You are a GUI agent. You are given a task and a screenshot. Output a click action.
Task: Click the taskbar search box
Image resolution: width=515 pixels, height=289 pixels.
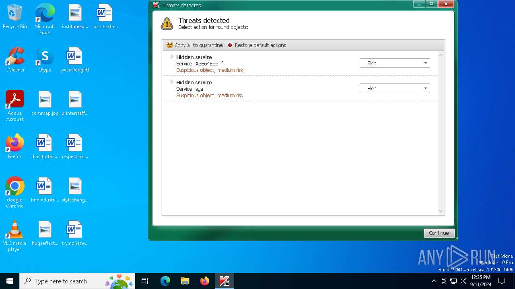click(x=77, y=281)
